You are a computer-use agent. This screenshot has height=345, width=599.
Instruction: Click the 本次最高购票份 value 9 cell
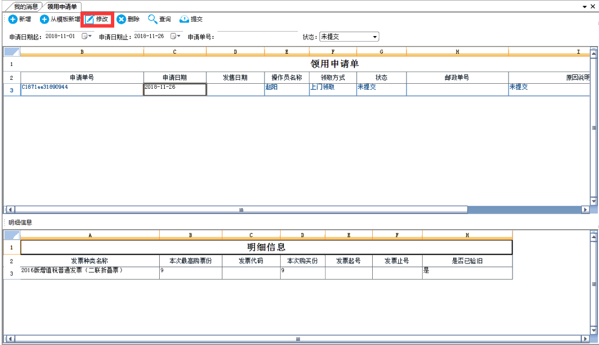(191, 273)
